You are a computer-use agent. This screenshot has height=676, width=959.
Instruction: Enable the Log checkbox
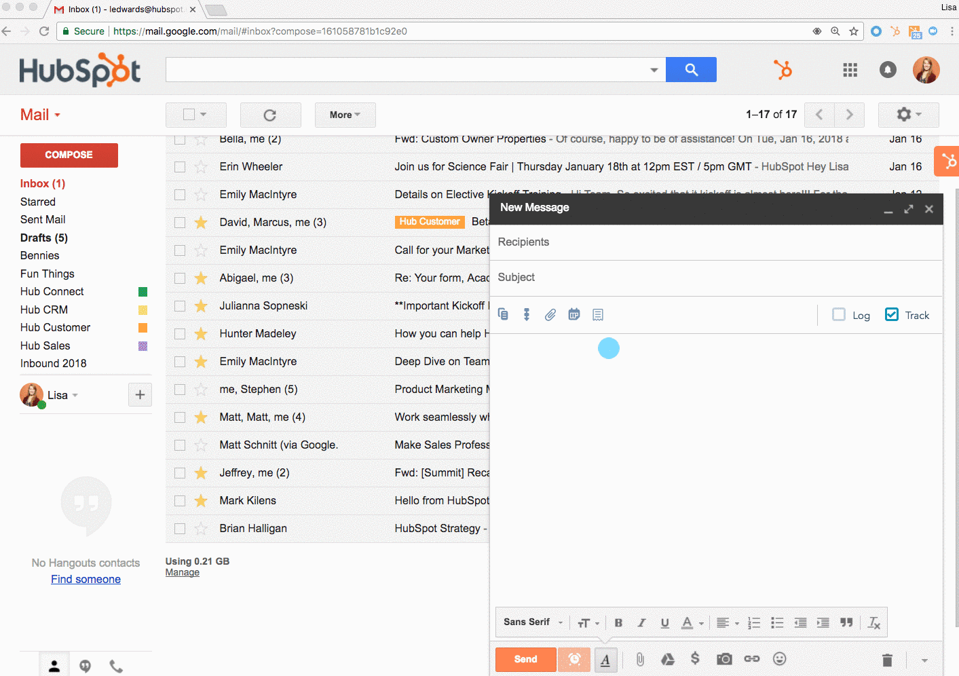[x=839, y=314]
